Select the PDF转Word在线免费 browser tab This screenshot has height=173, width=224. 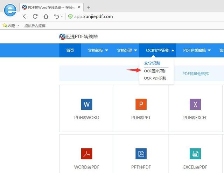click(x=51, y=7)
